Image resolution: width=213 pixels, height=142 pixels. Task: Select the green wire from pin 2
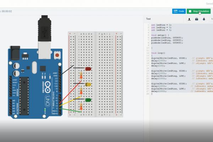[x=70, y=110]
